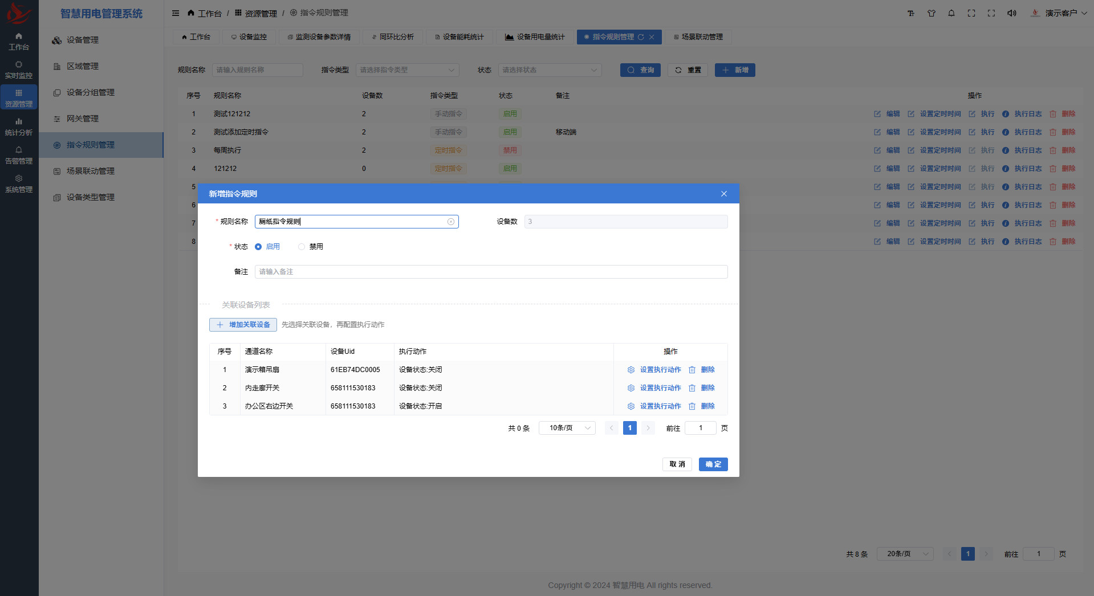Open the theme shirt icon in header
1094x596 pixels.
(932, 13)
